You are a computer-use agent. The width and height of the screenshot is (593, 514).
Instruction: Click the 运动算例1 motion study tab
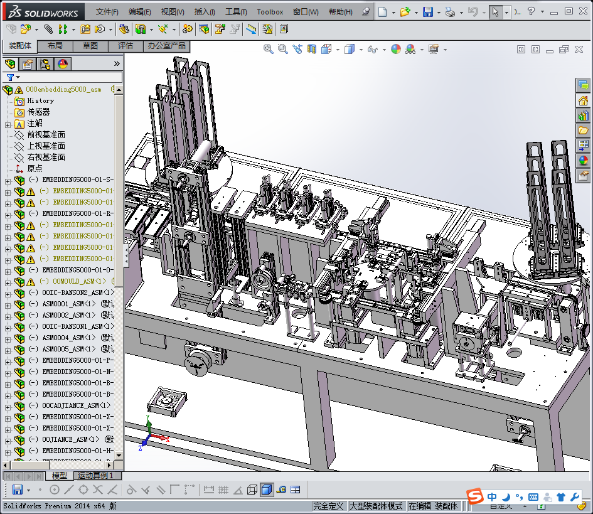(96, 476)
